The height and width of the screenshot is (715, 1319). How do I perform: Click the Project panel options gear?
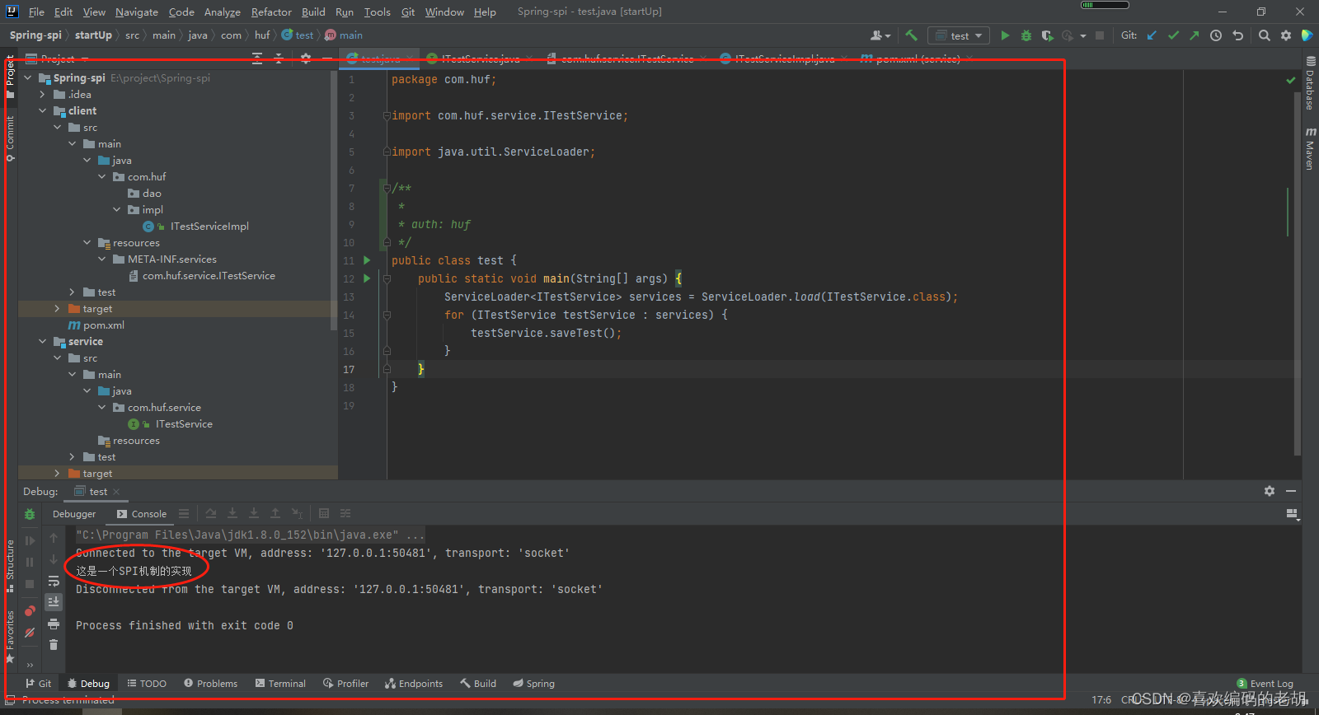(x=306, y=58)
